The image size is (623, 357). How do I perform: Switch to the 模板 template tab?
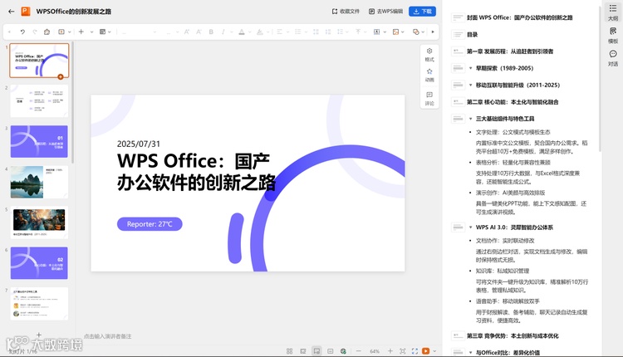point(613,36)
